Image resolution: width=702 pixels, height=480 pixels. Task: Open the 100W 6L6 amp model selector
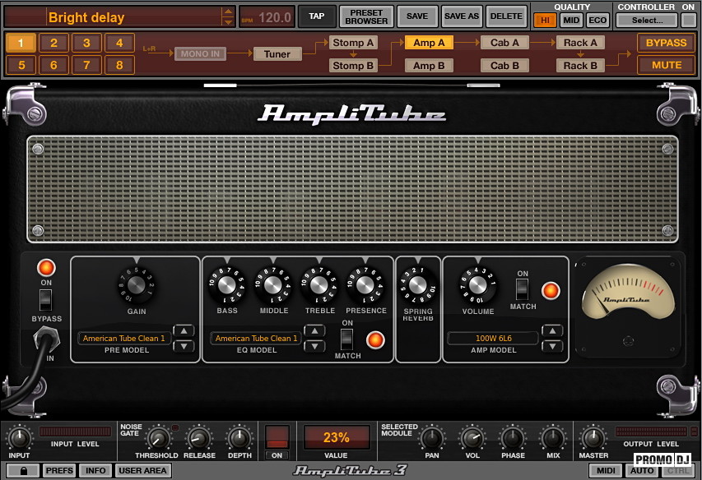[493, 338]
